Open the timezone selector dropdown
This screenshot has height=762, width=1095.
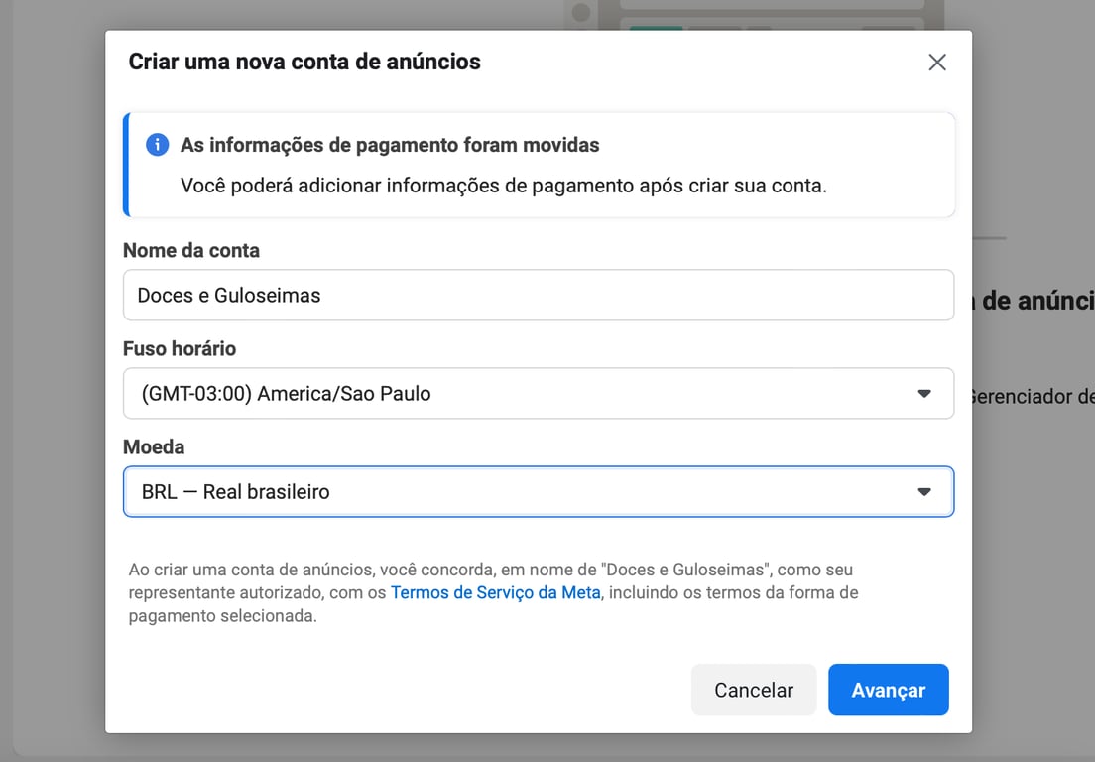tap(539, 393)
